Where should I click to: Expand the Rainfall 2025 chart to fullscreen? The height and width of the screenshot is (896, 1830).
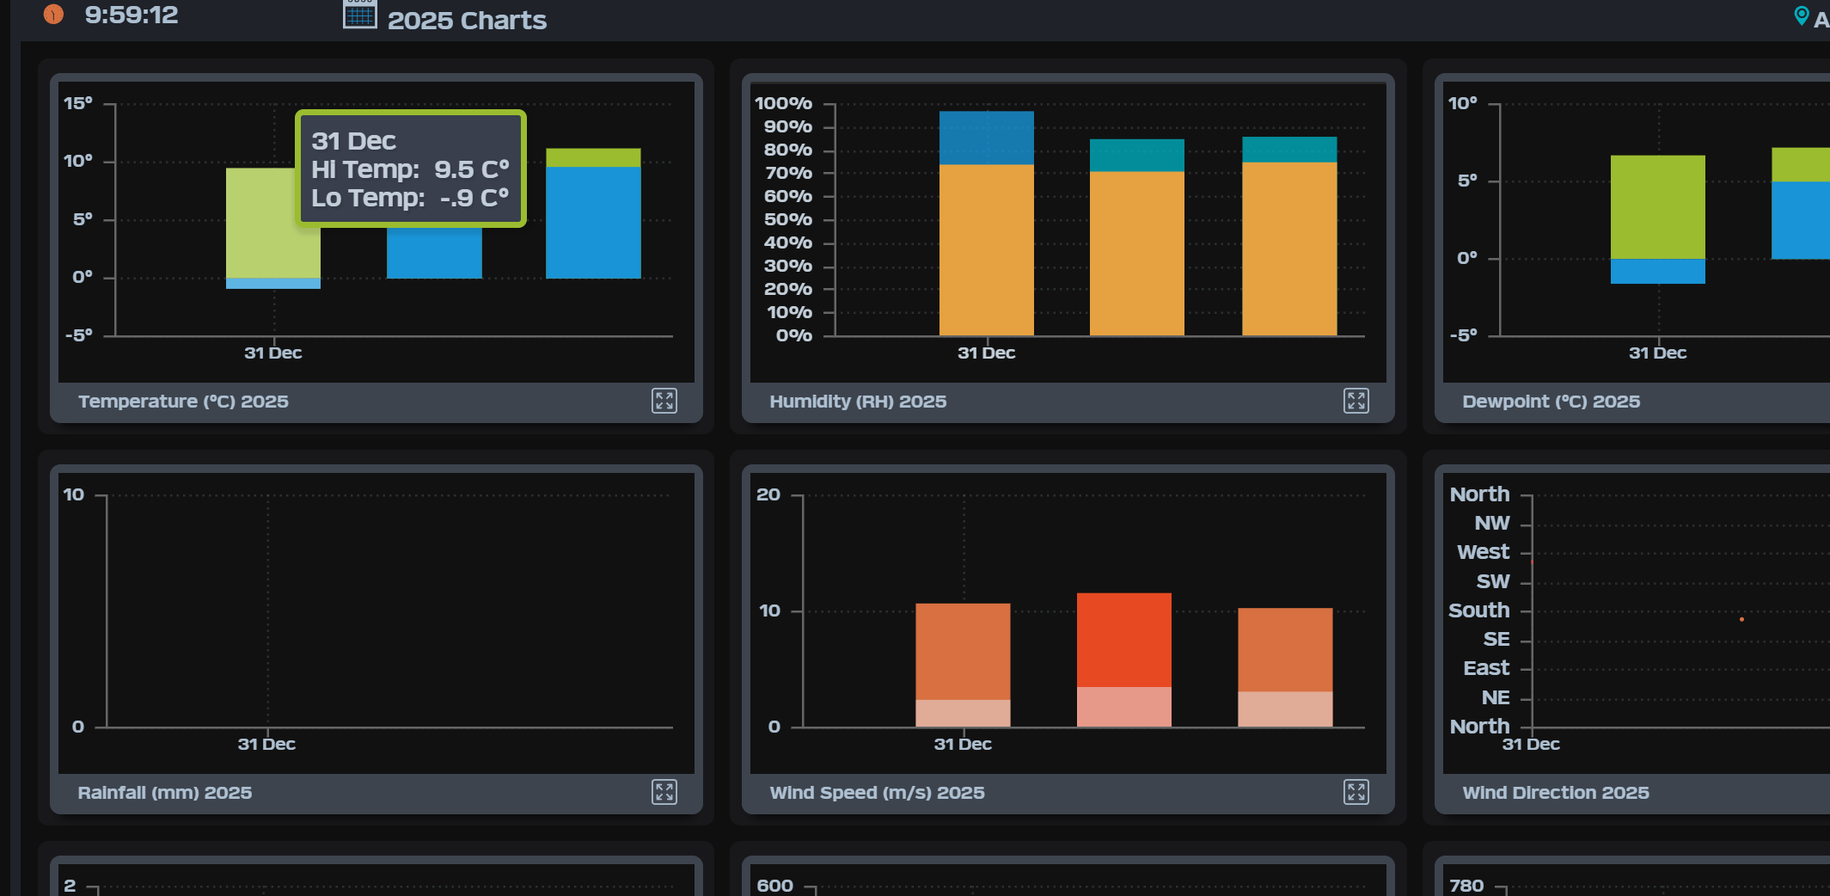pyautogui.click(x=664, y=792)
